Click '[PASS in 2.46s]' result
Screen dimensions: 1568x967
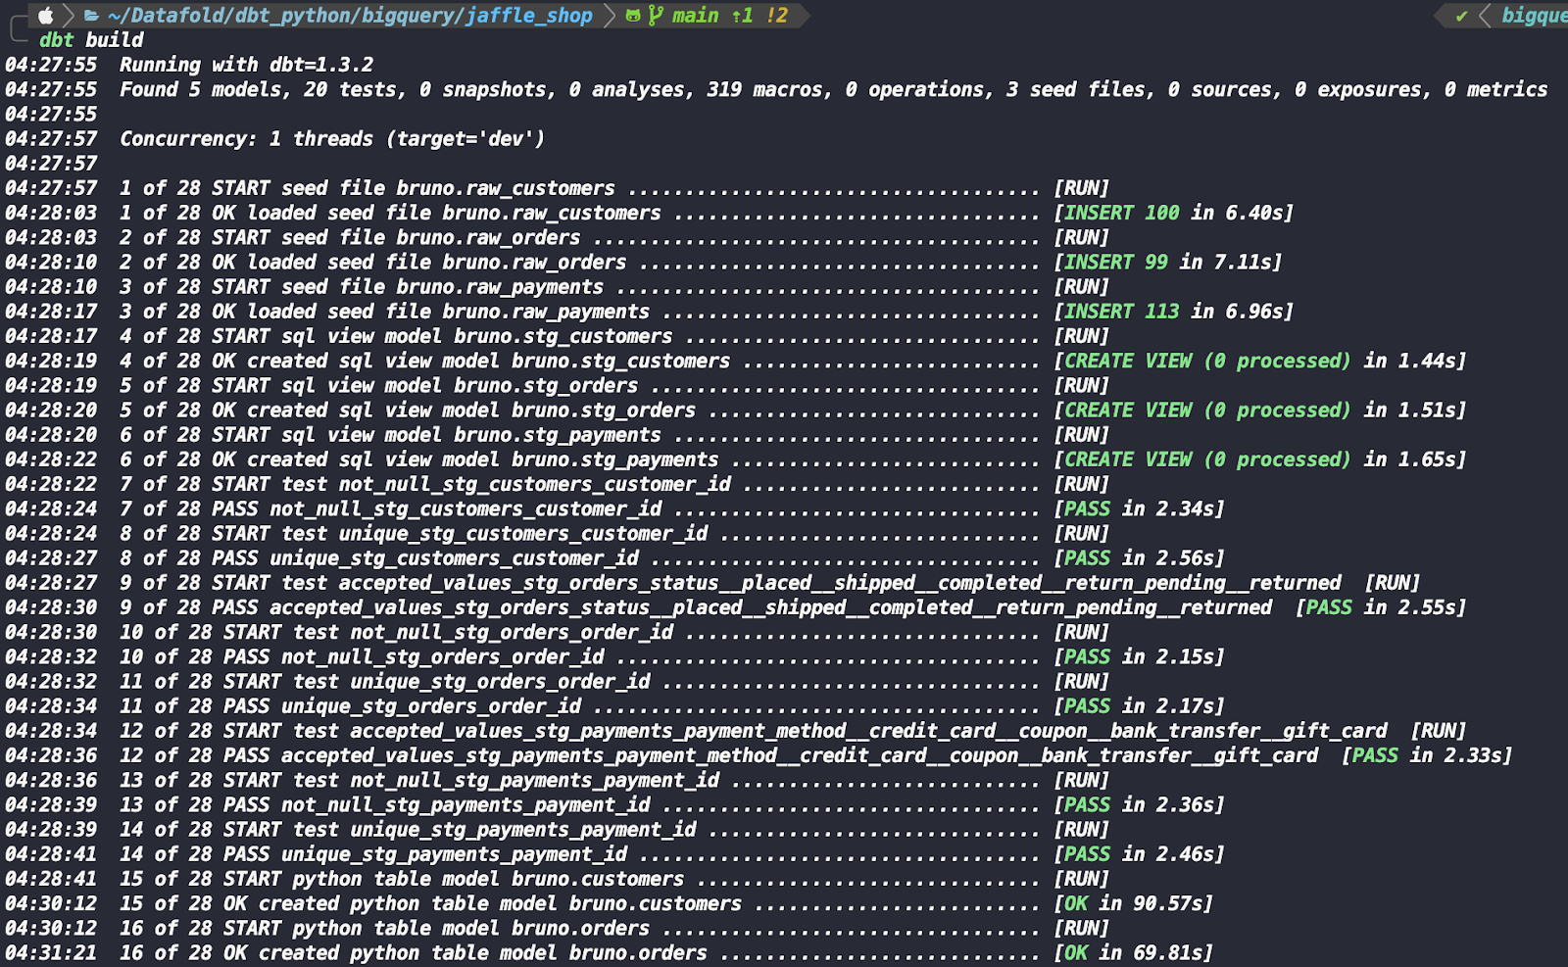[1139, 854]
